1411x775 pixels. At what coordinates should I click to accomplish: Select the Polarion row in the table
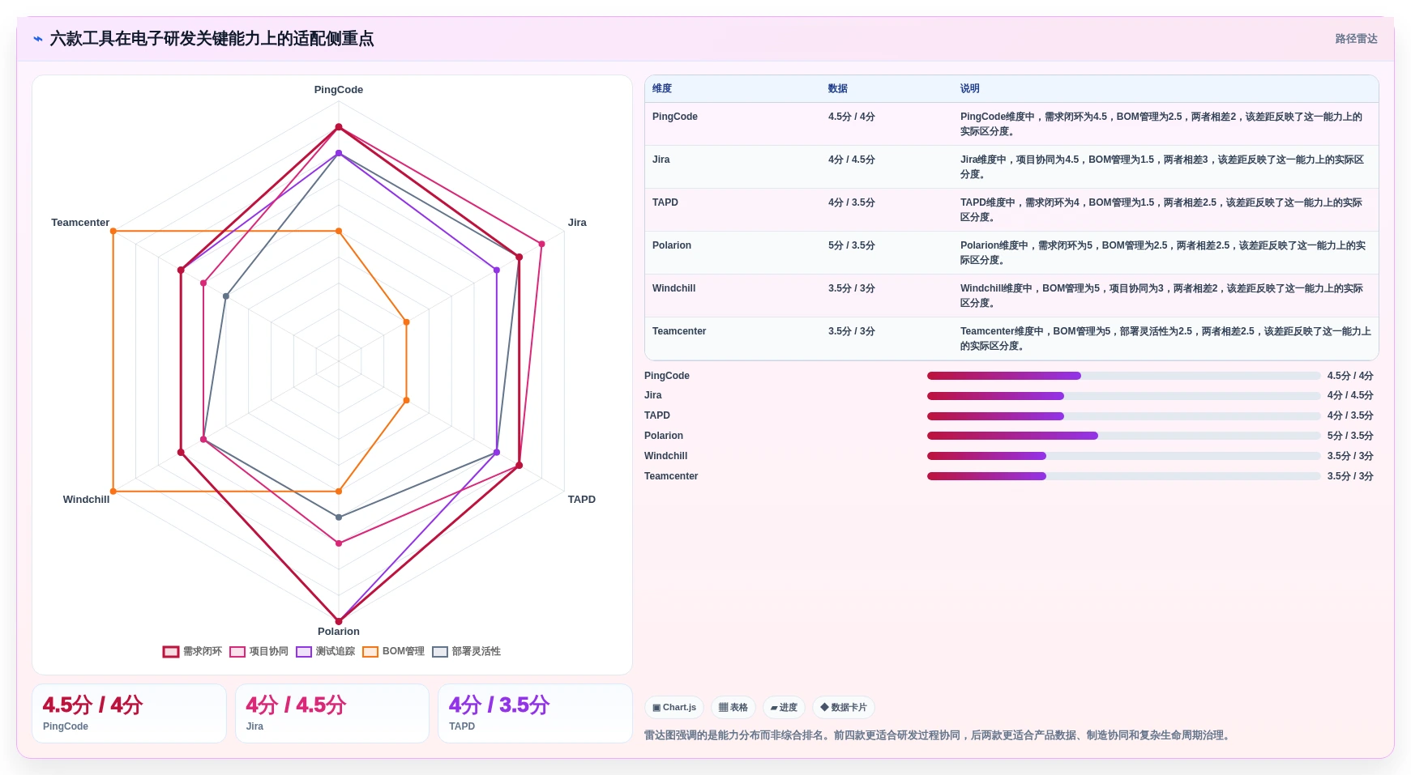tap(1011, 253)
